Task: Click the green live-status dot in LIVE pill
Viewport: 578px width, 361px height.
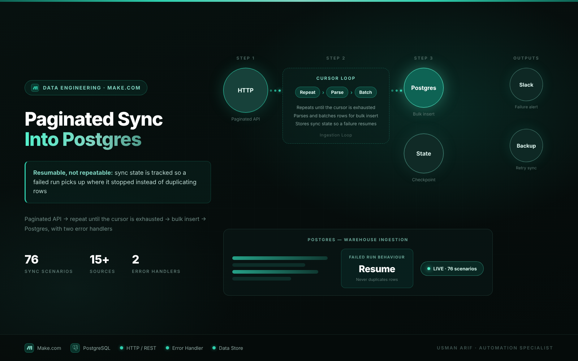Action: pyautogui.click(x=429, y=269)
